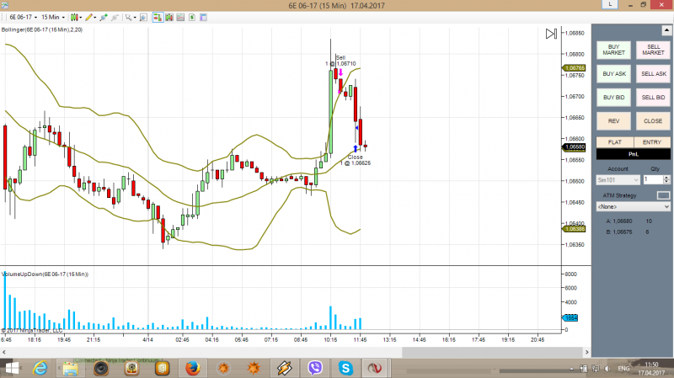This screenshot has width=674, height=378.
Task: Open the 15 Min interval dropdown
Action: pos(53,17)
